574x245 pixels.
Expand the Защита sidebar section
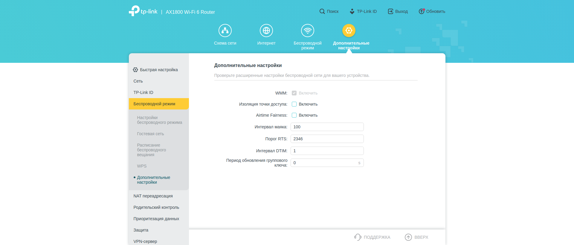pyautogui.click(x=141, y=230)
